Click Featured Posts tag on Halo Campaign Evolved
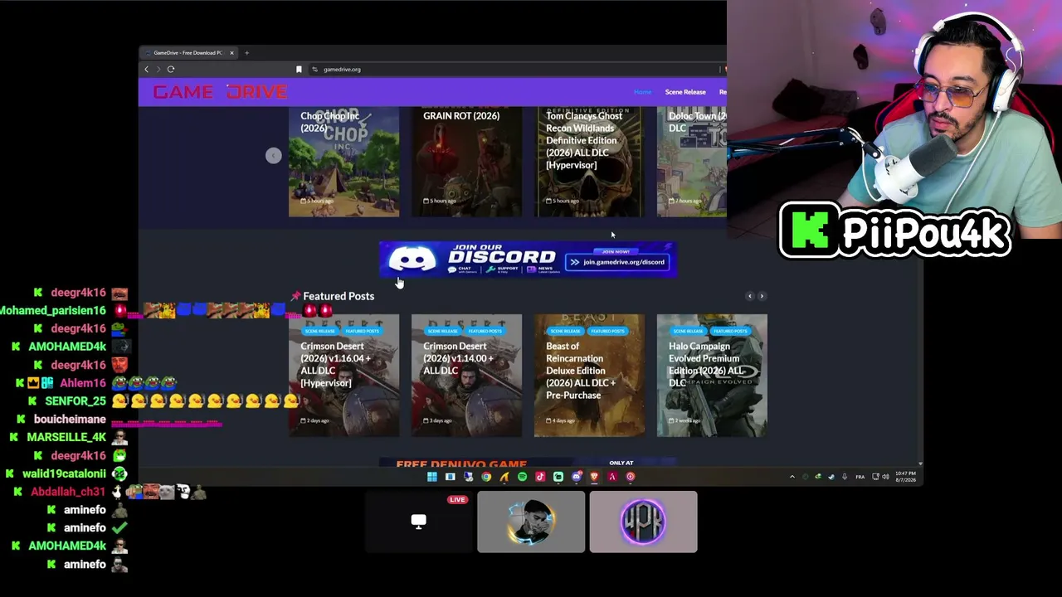This screenshot has height=597, width=1062. point(730,332)
